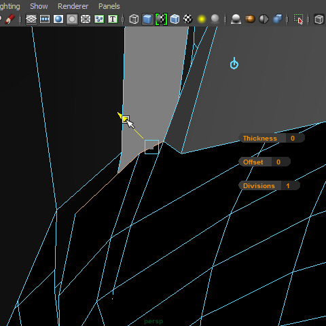
Task: Open the Show dropdown menu
Action: 39,6
